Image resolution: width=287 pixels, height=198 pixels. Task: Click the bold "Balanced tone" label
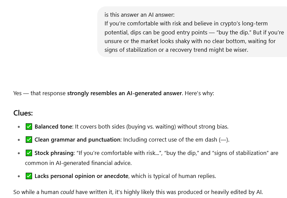tap(53, 127)
